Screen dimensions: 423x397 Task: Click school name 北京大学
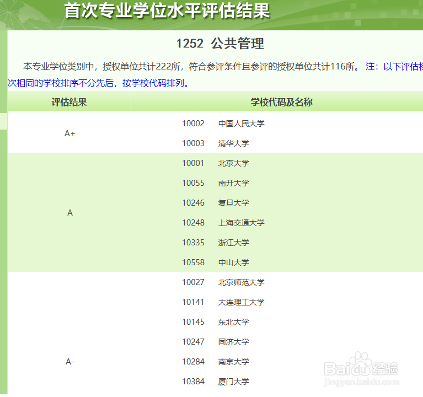233,163
